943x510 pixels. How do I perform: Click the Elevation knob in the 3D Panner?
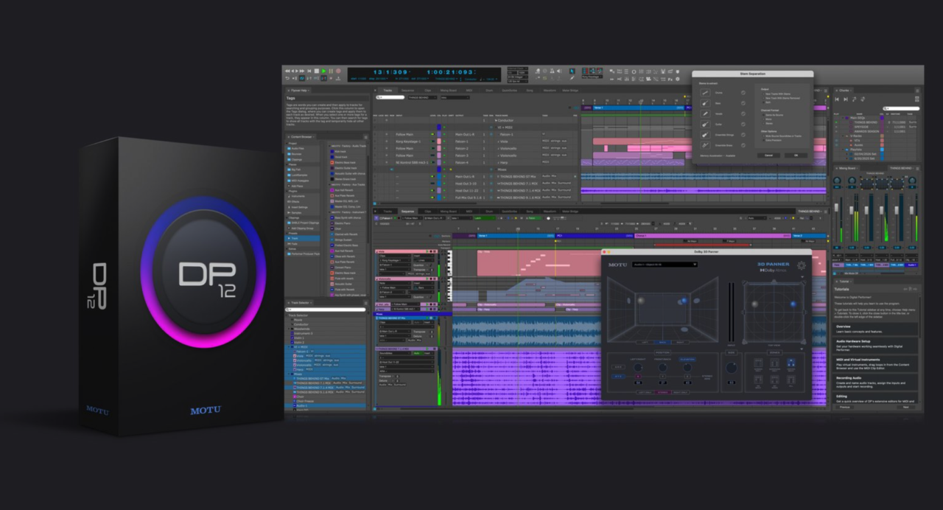pyautogui.click(x=687, y=368)
